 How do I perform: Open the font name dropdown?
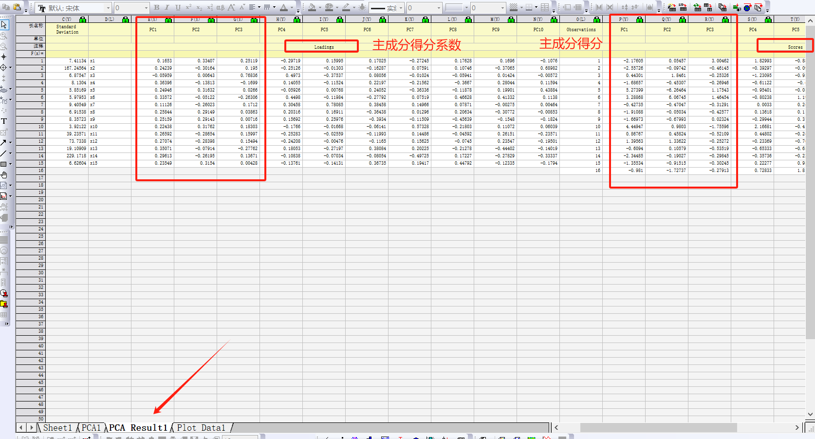pyautogui.click(x=108, y=8)
